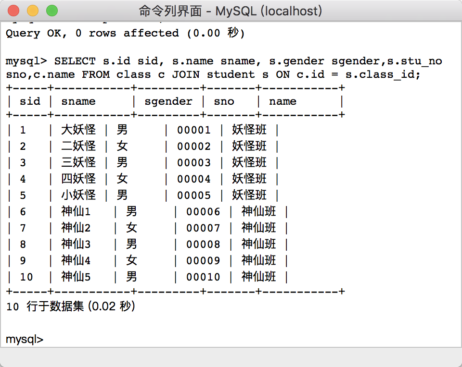
Task: Click the green zoom window button
Action: point(51,10)
